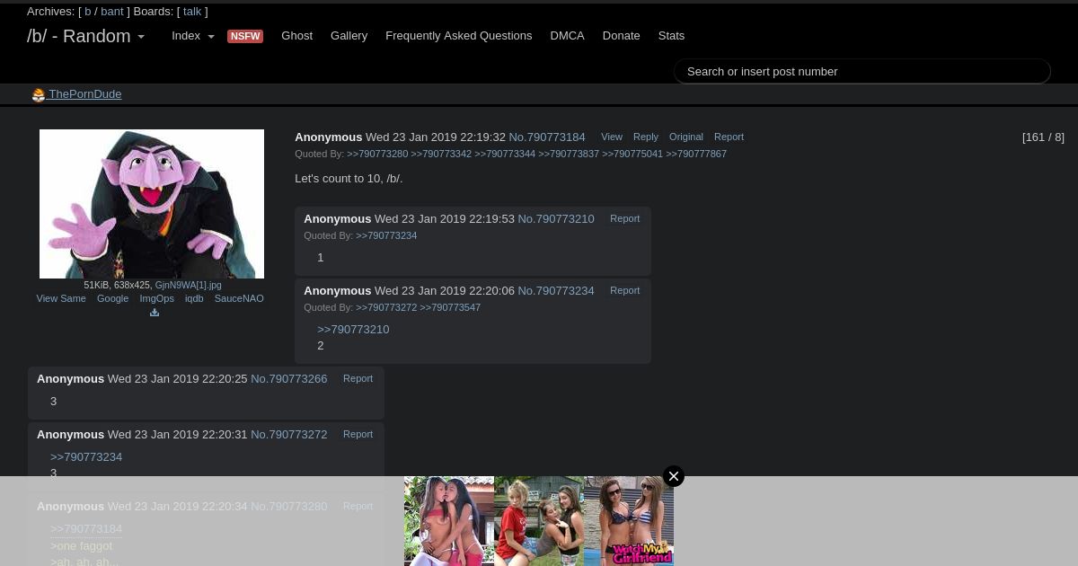Open the b archive link
This screenshot has height=566, width=1078.
click(x=88, y=12)
